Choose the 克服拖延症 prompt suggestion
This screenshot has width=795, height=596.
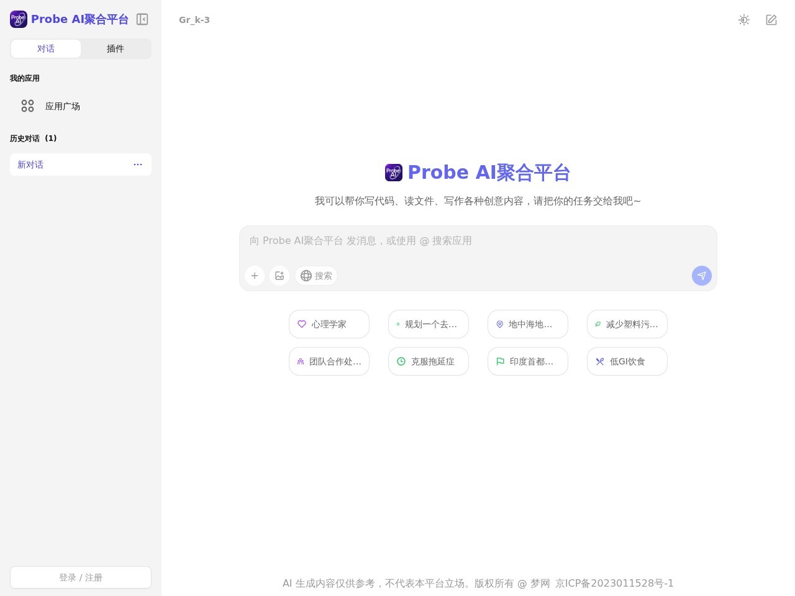(429, 361)
